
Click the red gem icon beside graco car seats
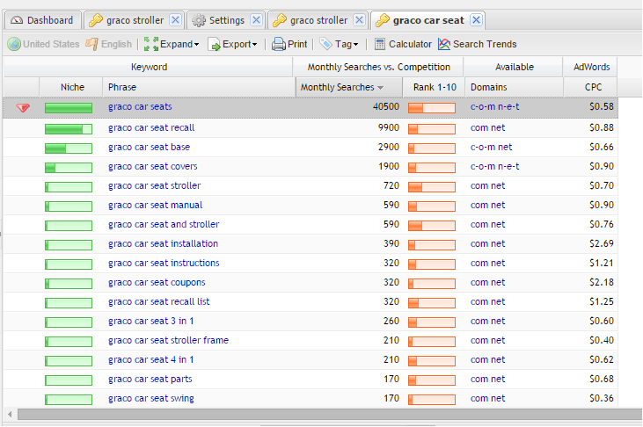(23, 108)
